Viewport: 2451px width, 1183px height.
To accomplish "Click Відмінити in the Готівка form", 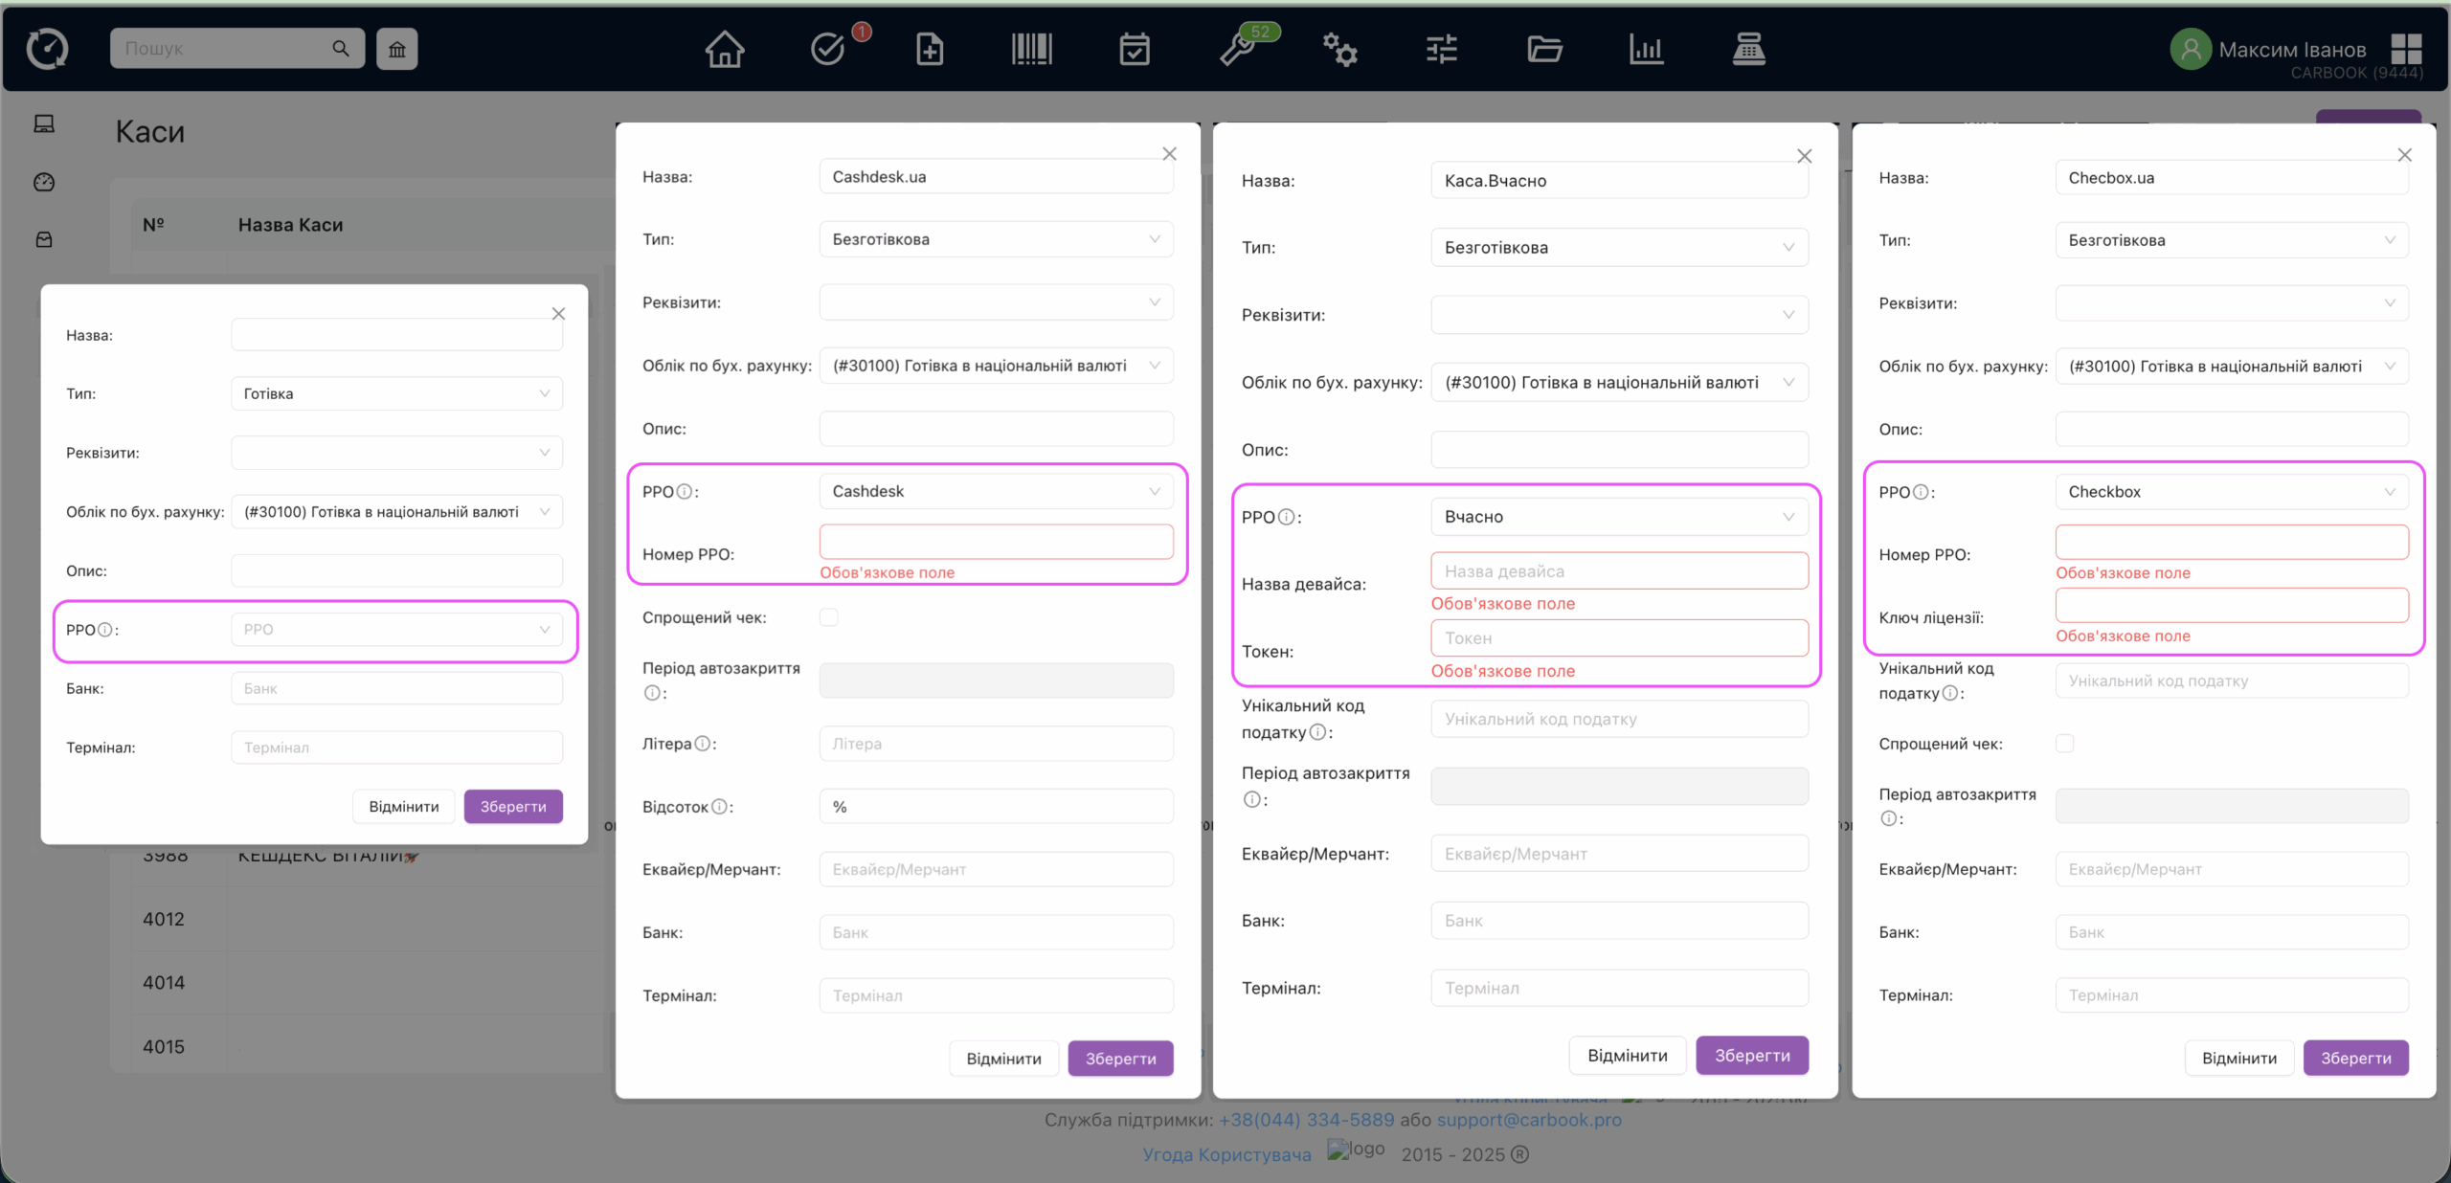I will (403, 807).
